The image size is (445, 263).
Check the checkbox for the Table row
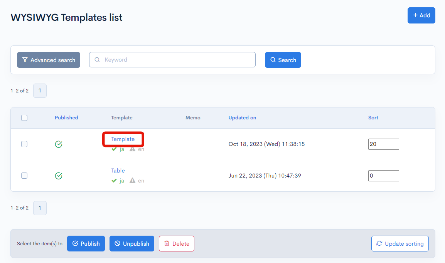coord(24,176)
